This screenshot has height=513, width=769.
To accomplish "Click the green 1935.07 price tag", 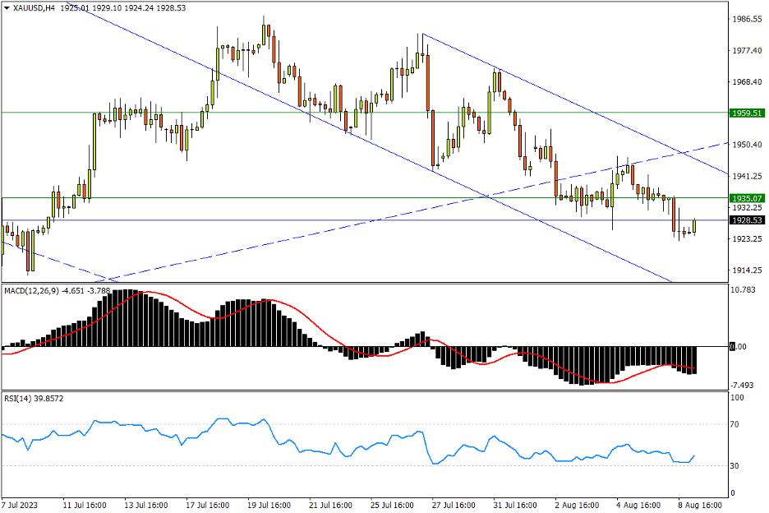I will pyautogui.click(x=746, y=197).
